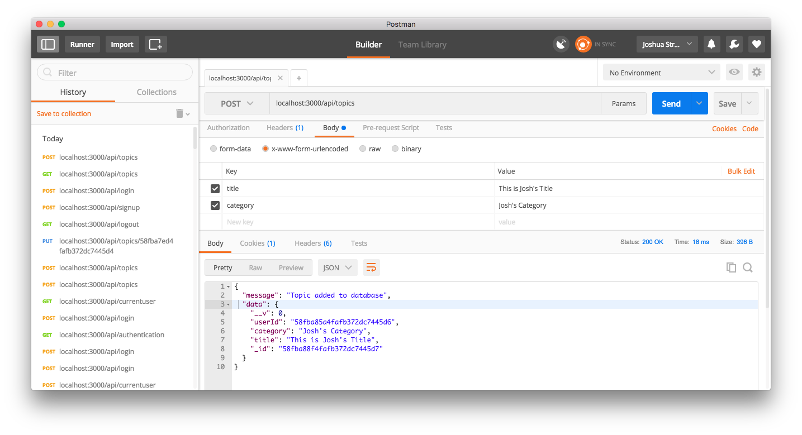The image size is (802, 435).
Task: Open the Runner button
Action: click(82, 44)
